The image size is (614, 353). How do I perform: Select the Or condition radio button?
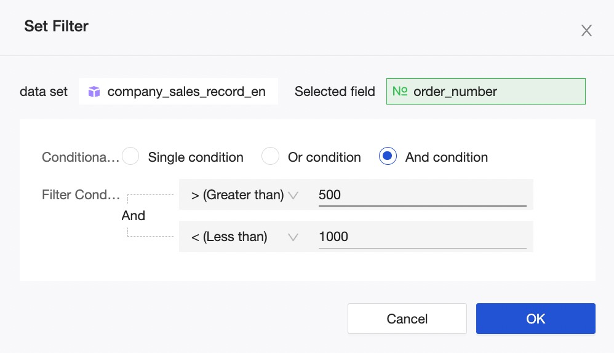[x=271, y=157]
